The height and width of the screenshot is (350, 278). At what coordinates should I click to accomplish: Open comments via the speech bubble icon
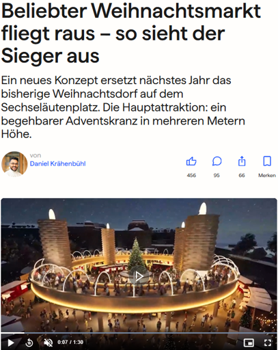[x=217, y=161]
